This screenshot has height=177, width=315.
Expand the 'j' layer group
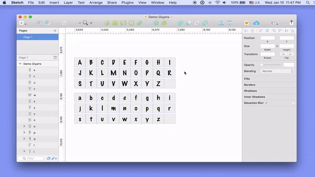24,151
